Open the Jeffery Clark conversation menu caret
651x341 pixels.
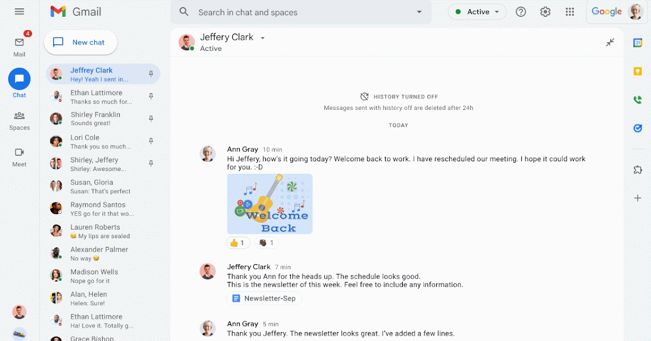click(263, 37)
